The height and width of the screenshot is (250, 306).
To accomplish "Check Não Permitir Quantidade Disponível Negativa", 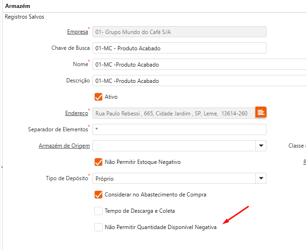I will click(x=98, y=227).
